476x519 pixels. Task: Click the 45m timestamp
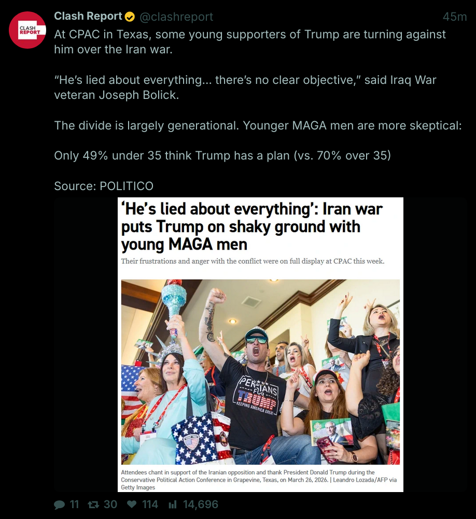[454, 17]
